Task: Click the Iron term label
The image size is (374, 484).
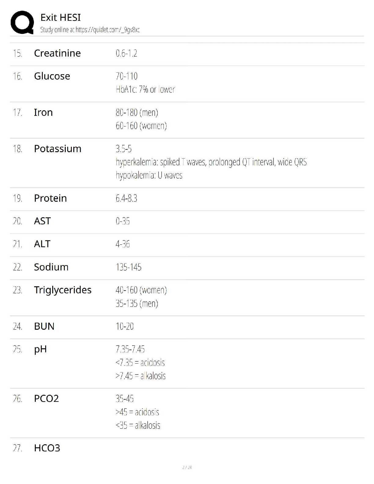Action: coord(43,112)
